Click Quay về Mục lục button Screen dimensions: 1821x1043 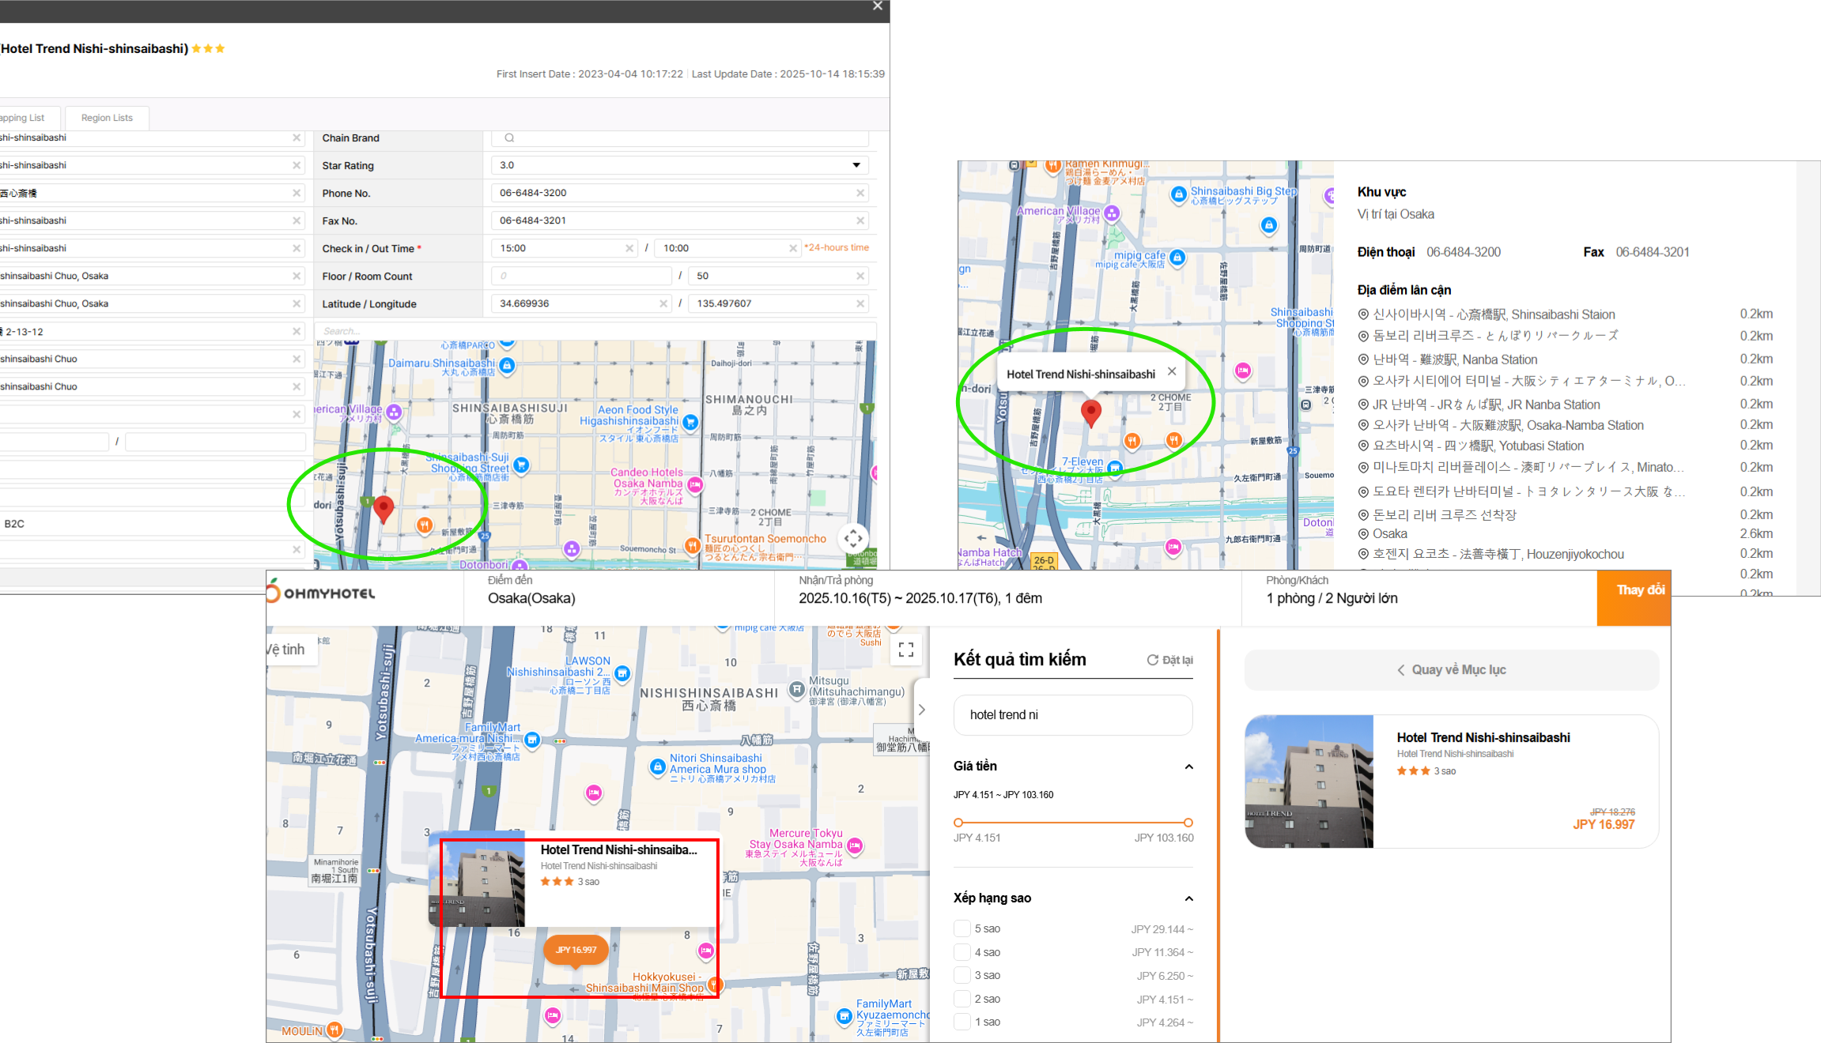pyautogui.click(x=1451, y=670)
